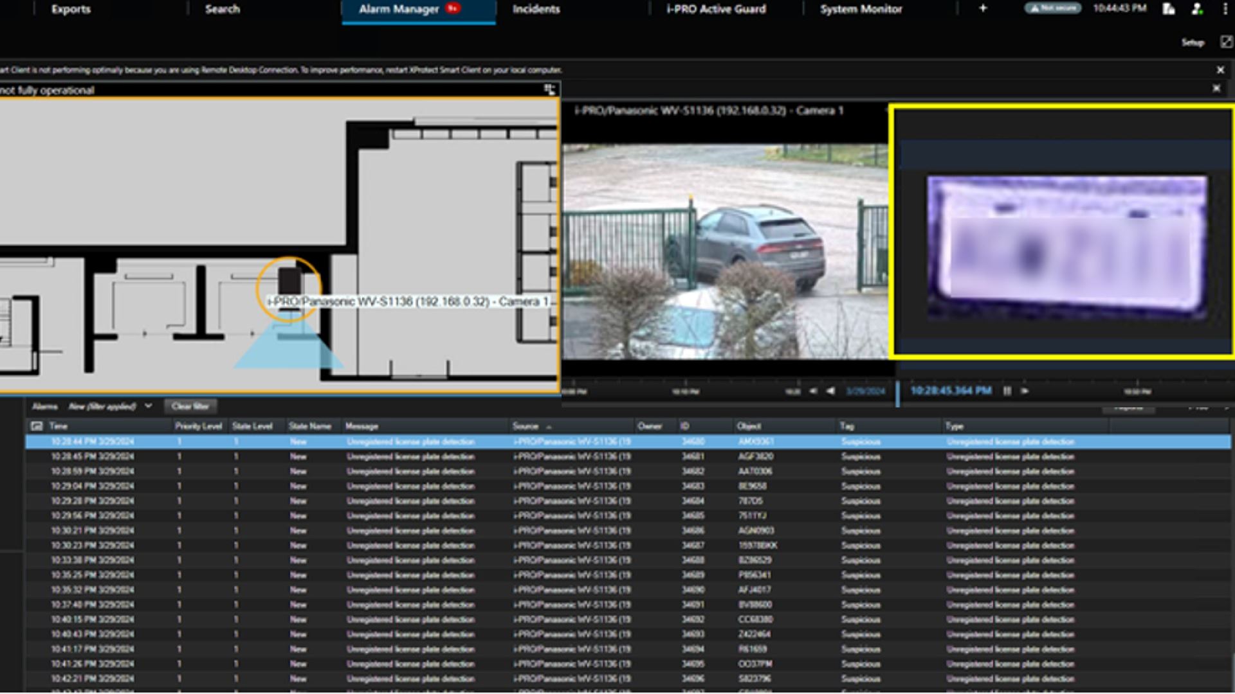Screen dimensions: 1235x694
Task: Select the alarm at 10:41:17 PM
Action: (x=628, y=649)
